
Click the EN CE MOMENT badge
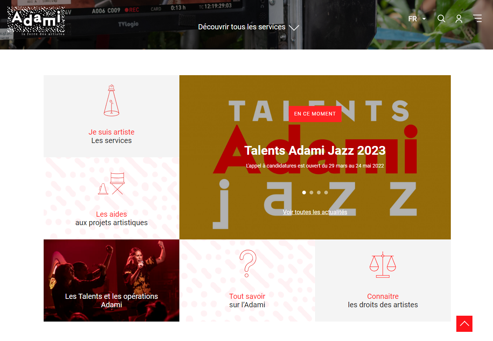click(315, 114)
